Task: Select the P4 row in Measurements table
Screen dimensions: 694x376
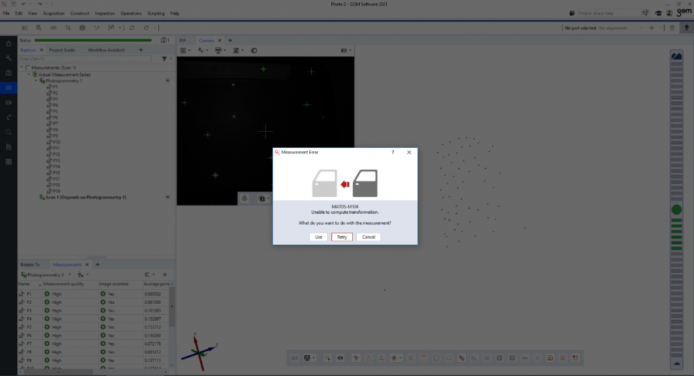Action: tap(93, 318)
